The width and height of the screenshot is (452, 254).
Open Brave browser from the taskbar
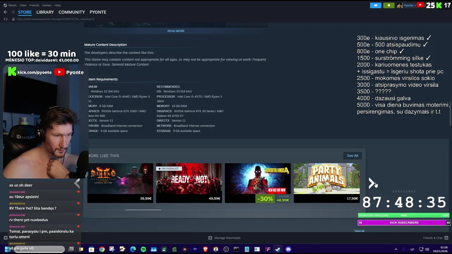pyautogui.click(x=206, y=249)
